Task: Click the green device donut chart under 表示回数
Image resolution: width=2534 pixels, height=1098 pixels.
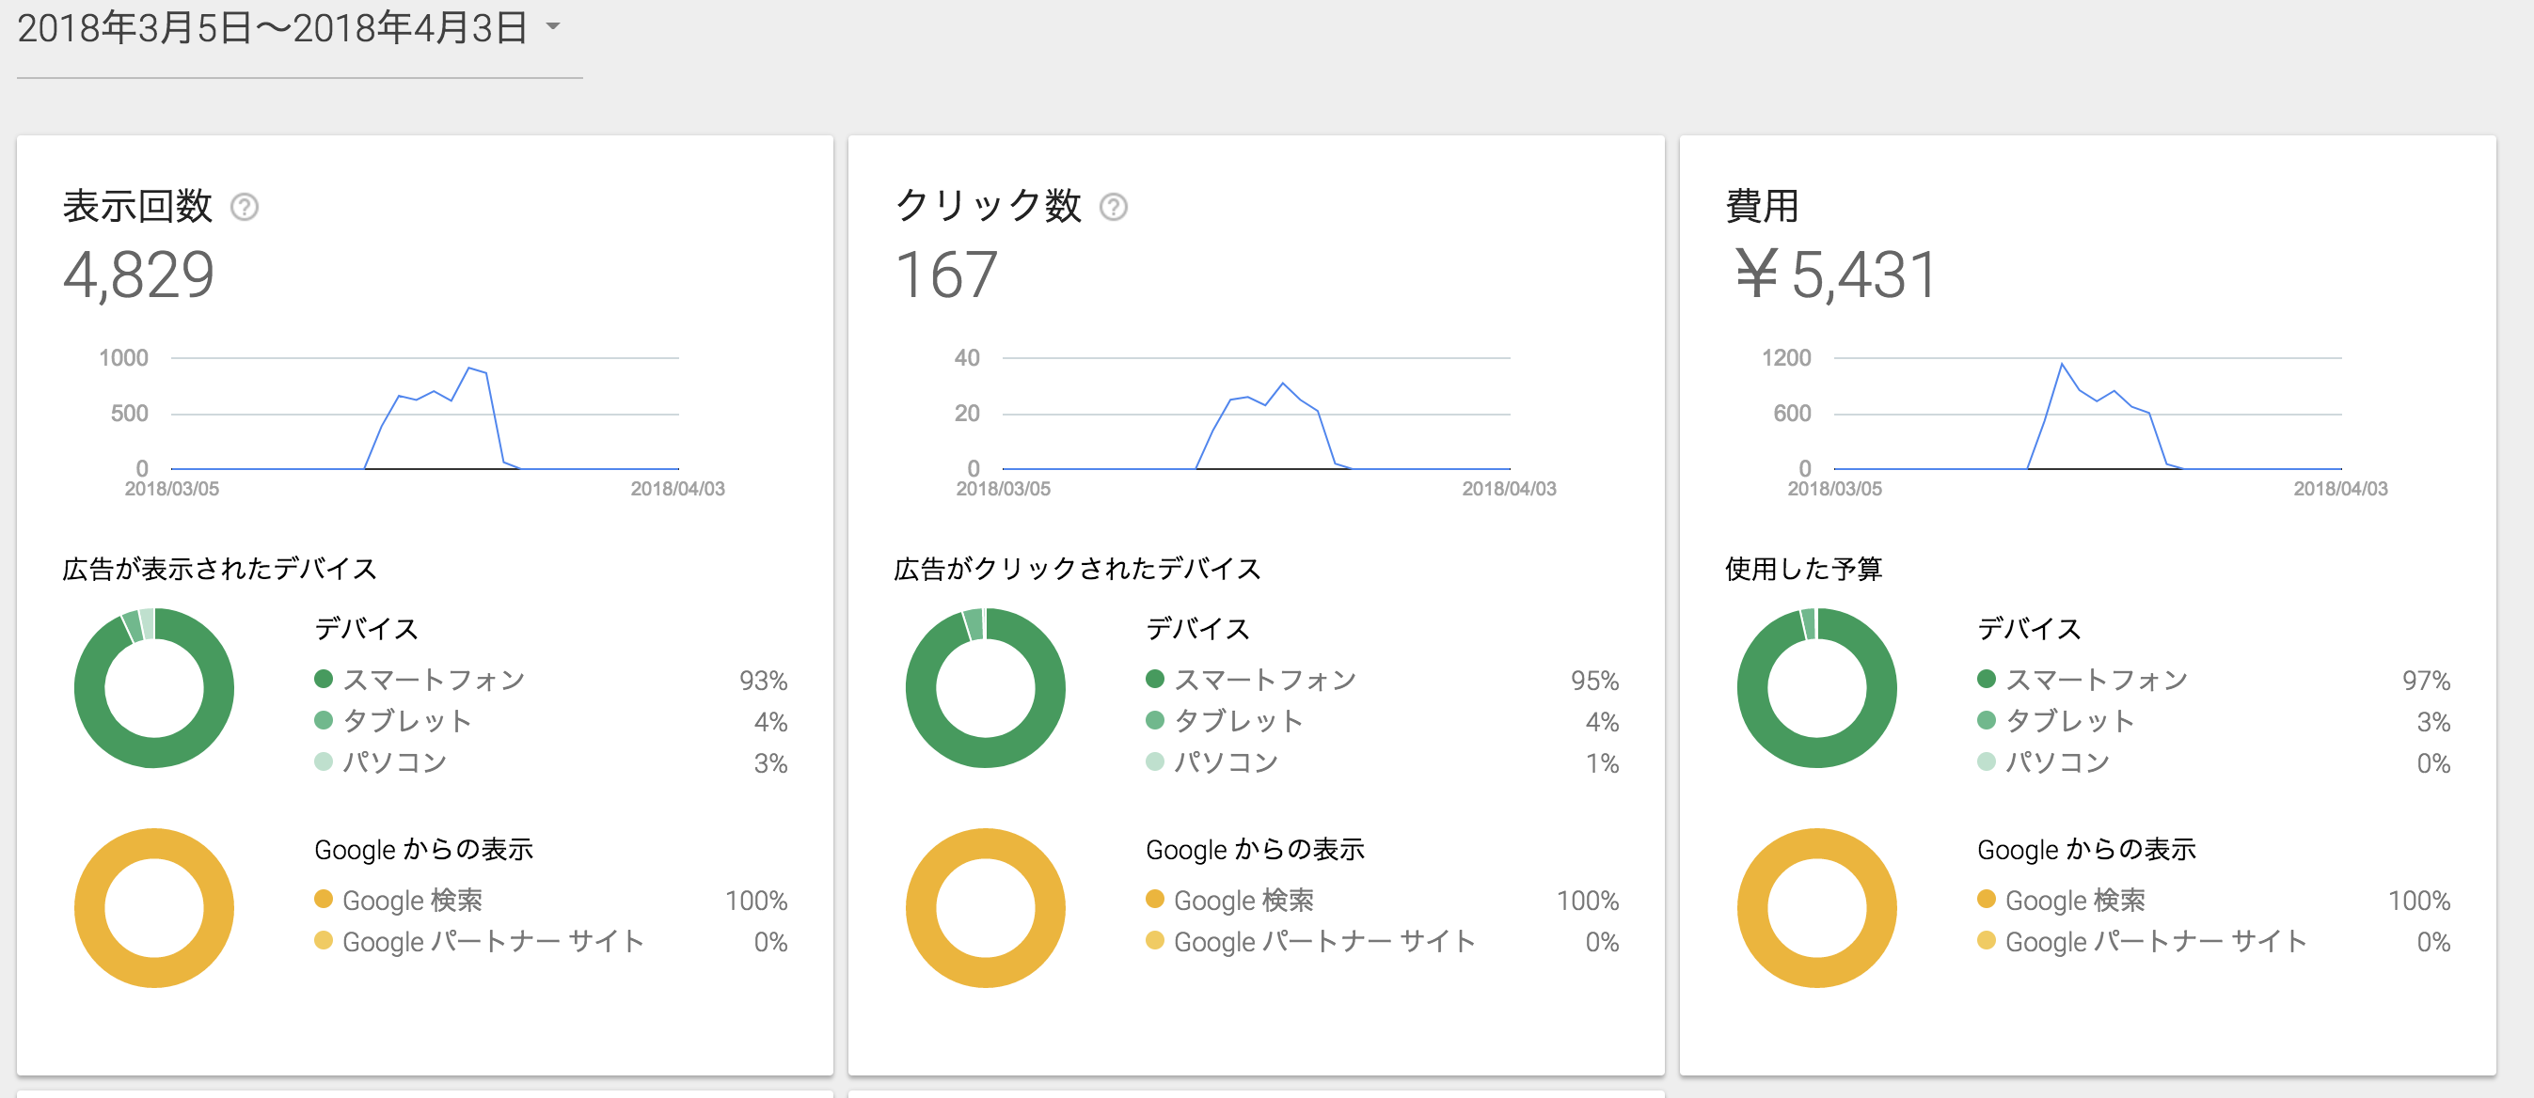Action: click(x=152, y=688)
